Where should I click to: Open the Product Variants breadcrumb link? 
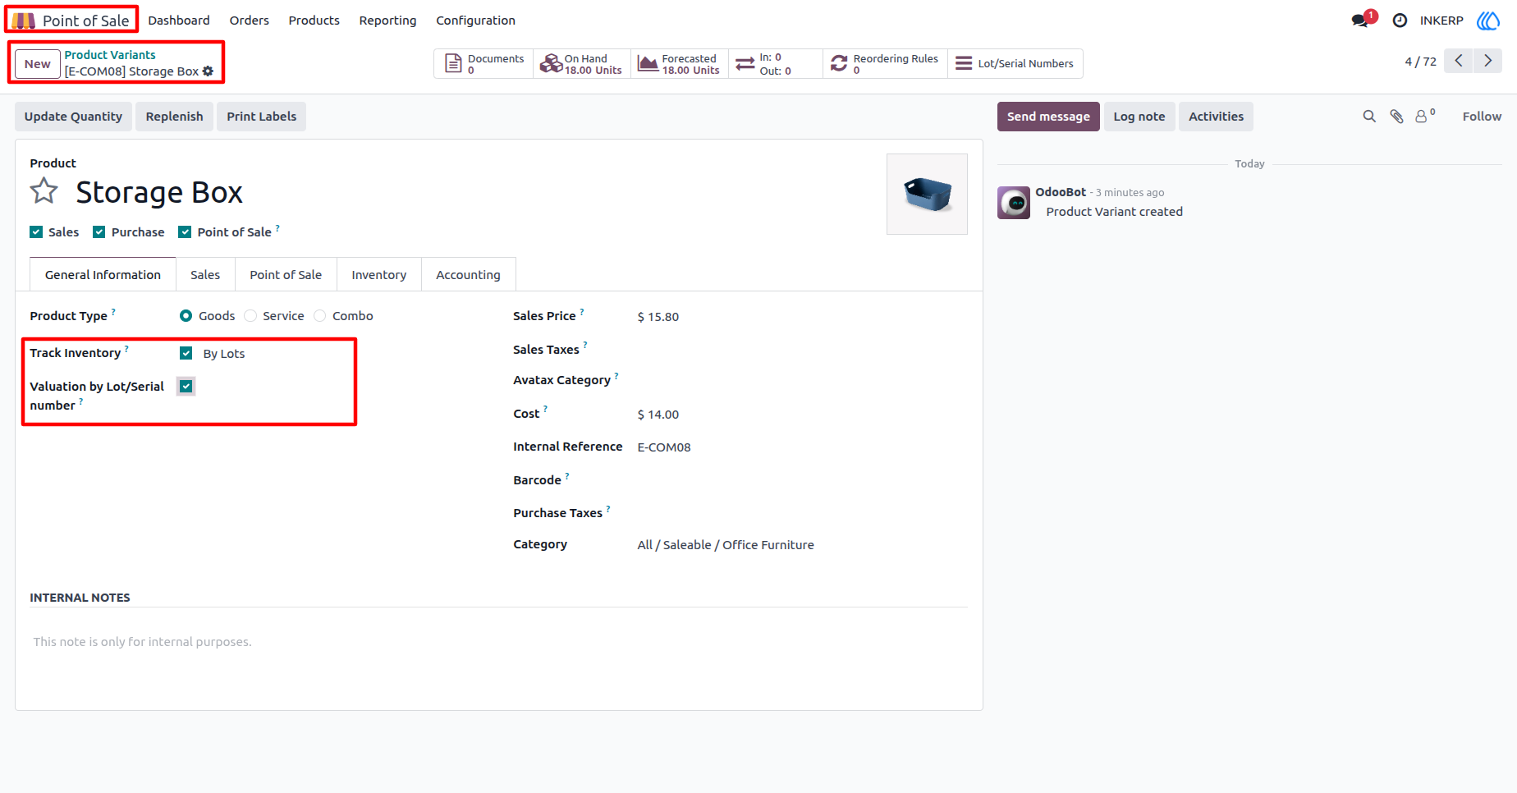pyautogui.click(x=110, y=55)
